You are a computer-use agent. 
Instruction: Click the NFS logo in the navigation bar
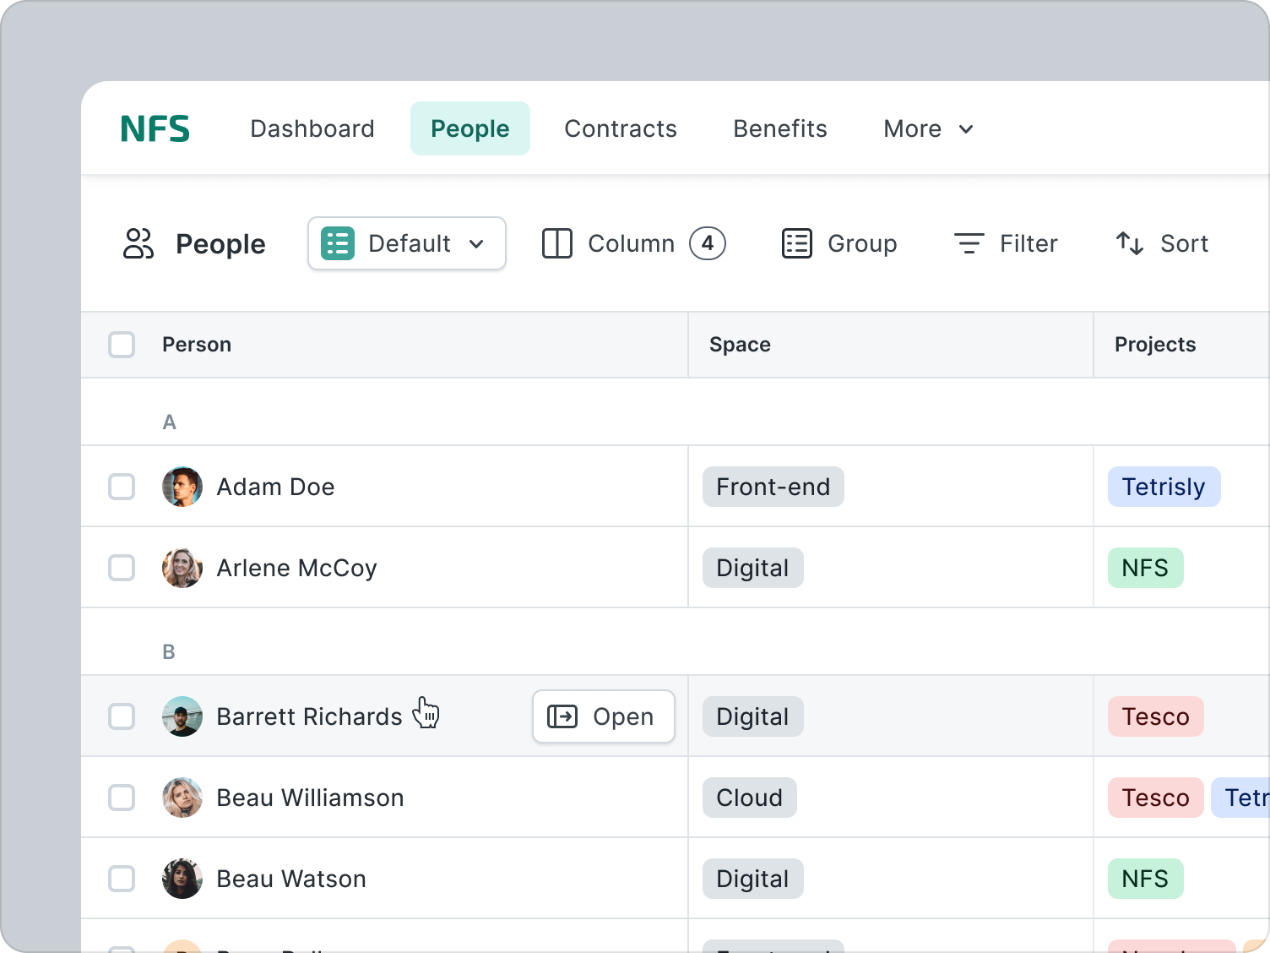tap(155, 128)
